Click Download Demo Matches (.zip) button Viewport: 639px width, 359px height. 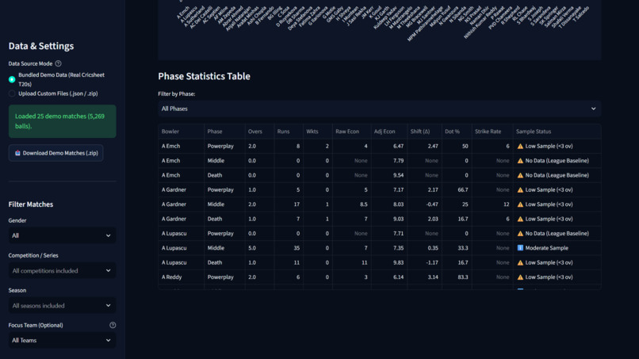click(x=55, y=153)
